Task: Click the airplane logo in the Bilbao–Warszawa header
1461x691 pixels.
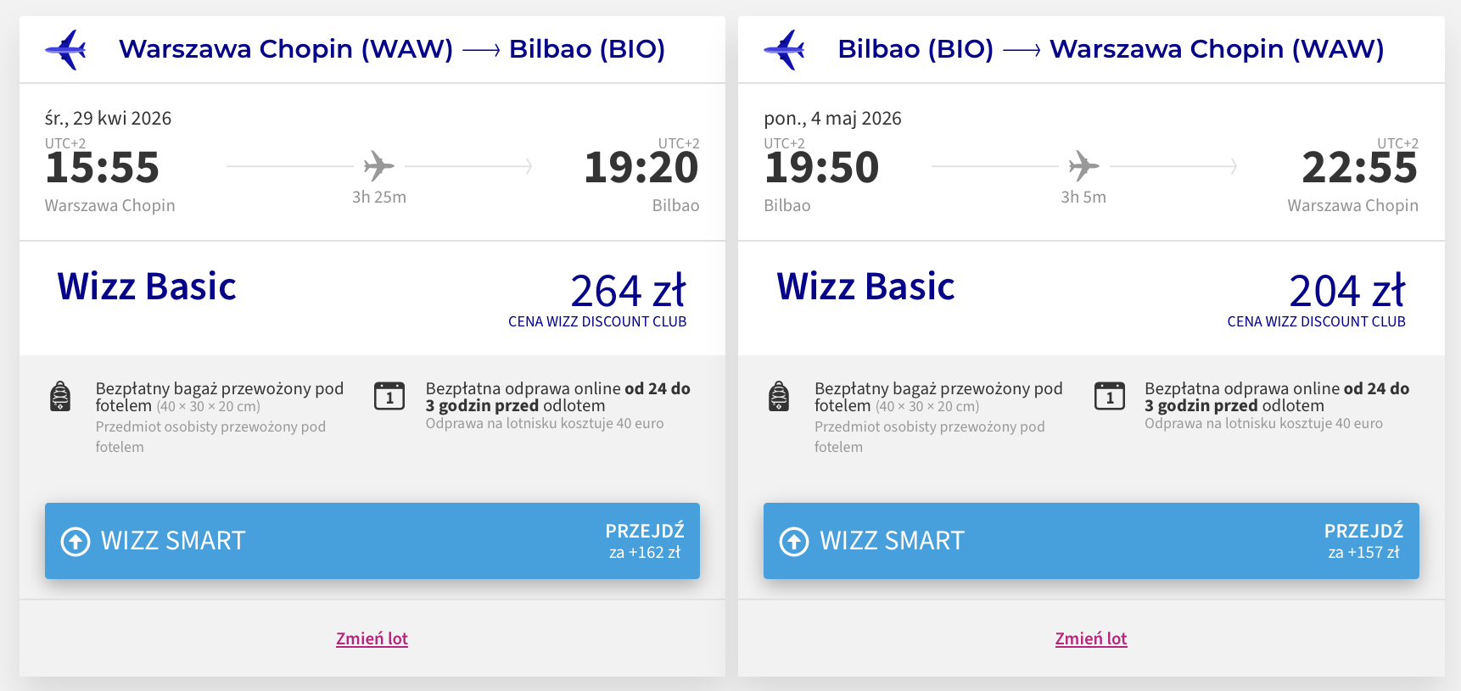Action: 785,49
